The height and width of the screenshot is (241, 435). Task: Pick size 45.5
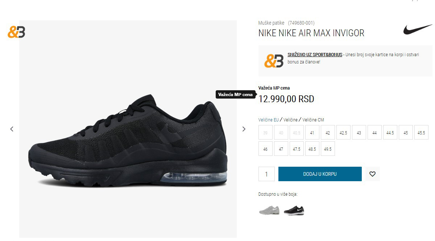click(421, 133)
